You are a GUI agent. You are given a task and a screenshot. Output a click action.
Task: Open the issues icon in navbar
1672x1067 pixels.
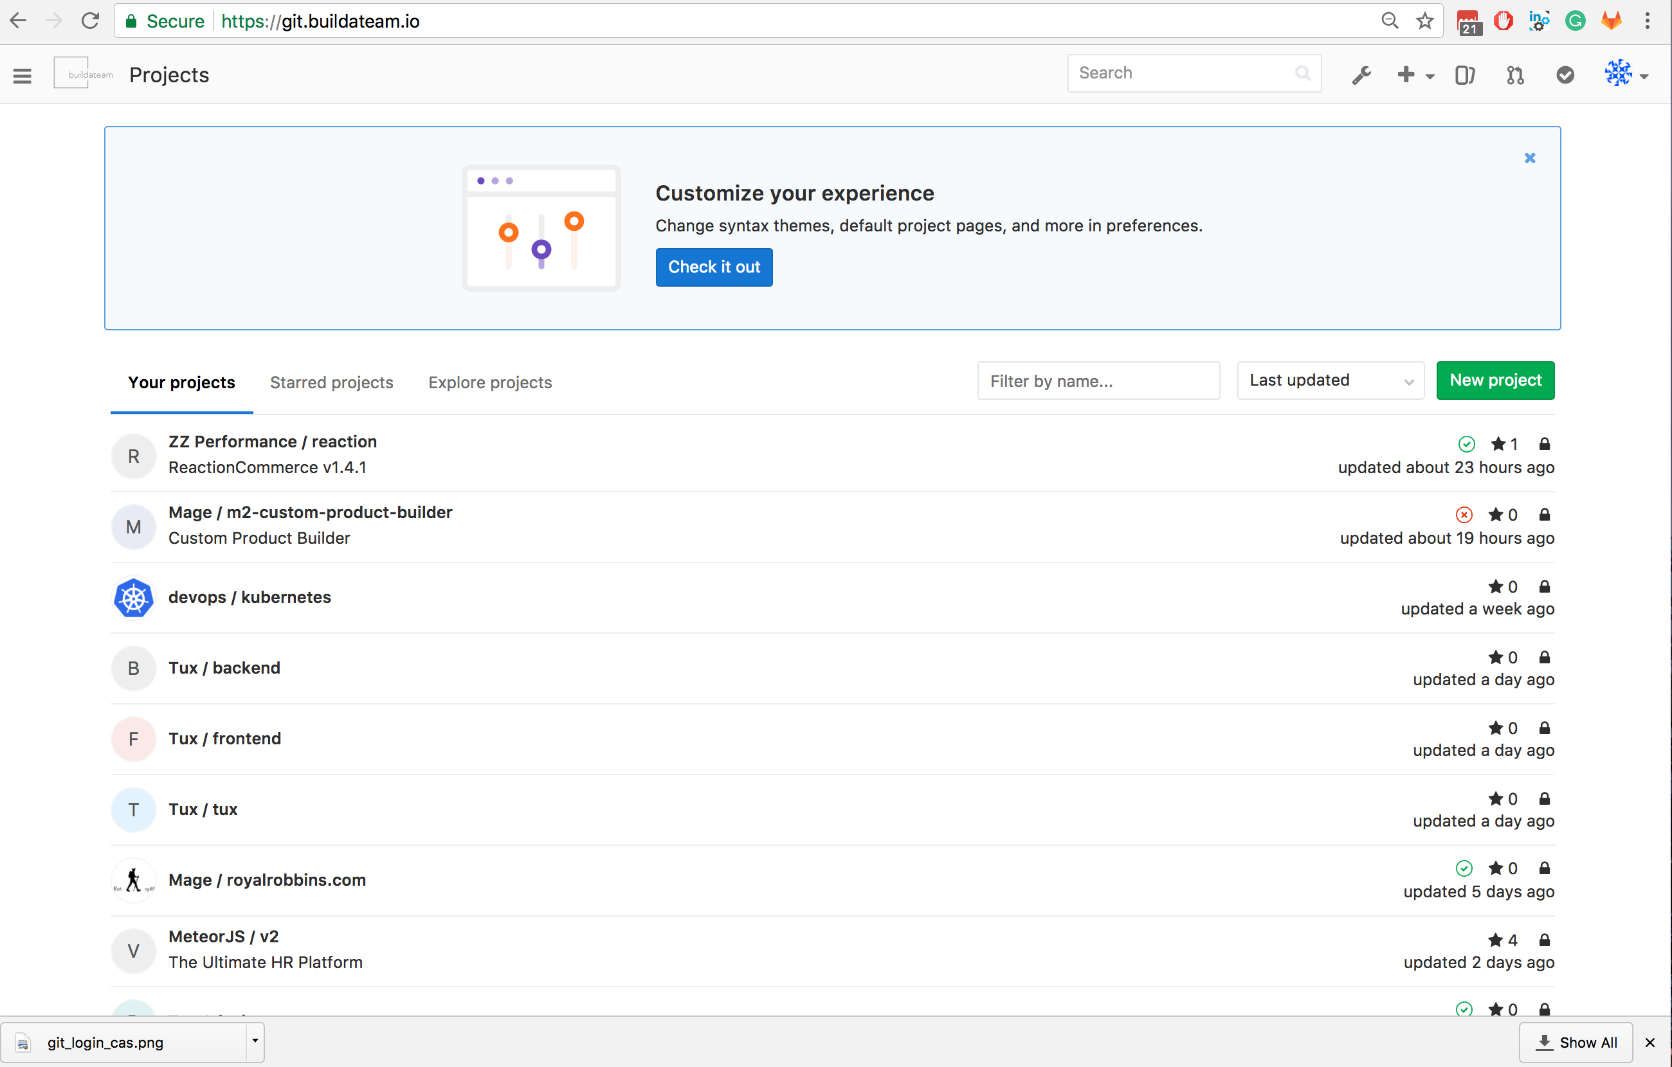(x=1465, y=75)
